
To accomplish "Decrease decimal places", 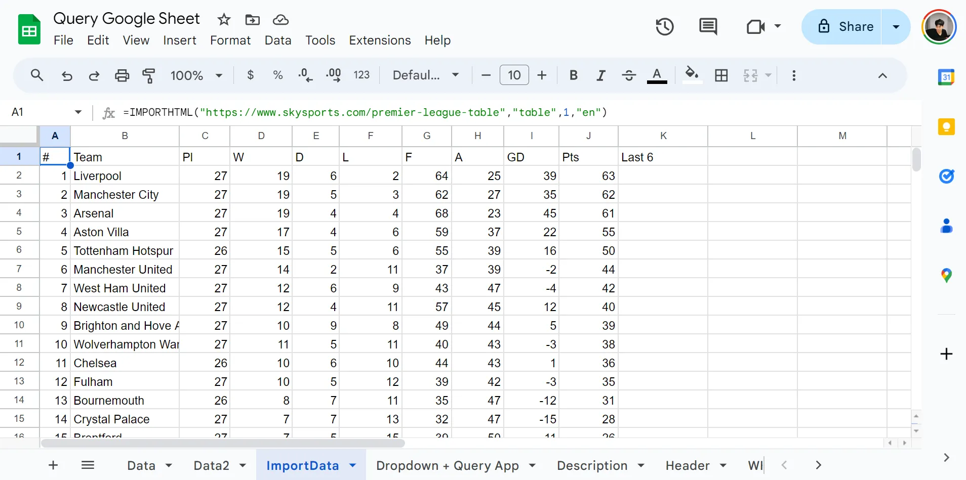I will [305, 75].
